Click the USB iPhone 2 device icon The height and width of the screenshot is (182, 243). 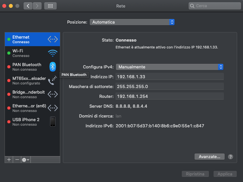coord(53,121)
